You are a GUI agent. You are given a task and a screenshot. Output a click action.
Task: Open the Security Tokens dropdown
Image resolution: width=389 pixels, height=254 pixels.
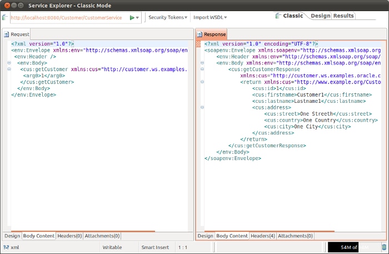[168, 17]
